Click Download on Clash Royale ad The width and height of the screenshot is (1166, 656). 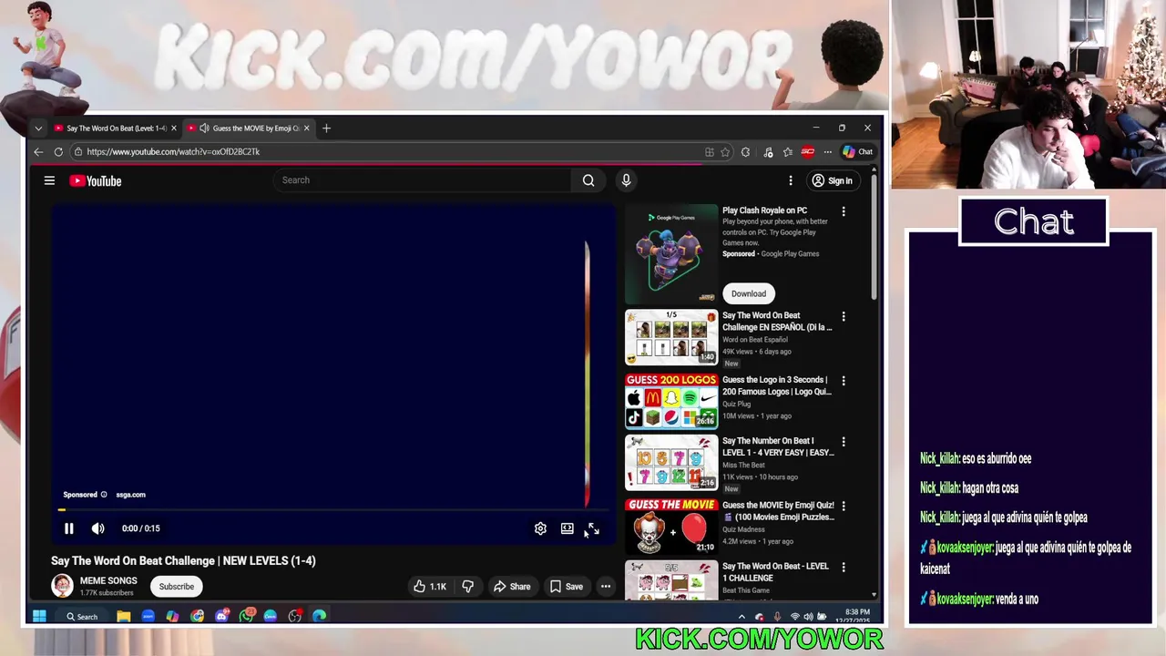(749, 293)
